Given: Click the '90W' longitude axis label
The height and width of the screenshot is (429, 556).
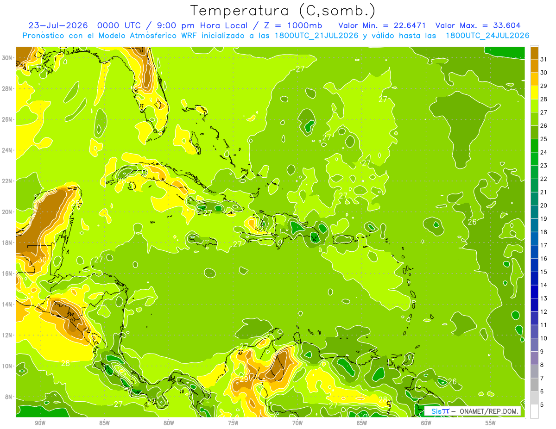Looking at the screenshot, I should coord(40,423).
